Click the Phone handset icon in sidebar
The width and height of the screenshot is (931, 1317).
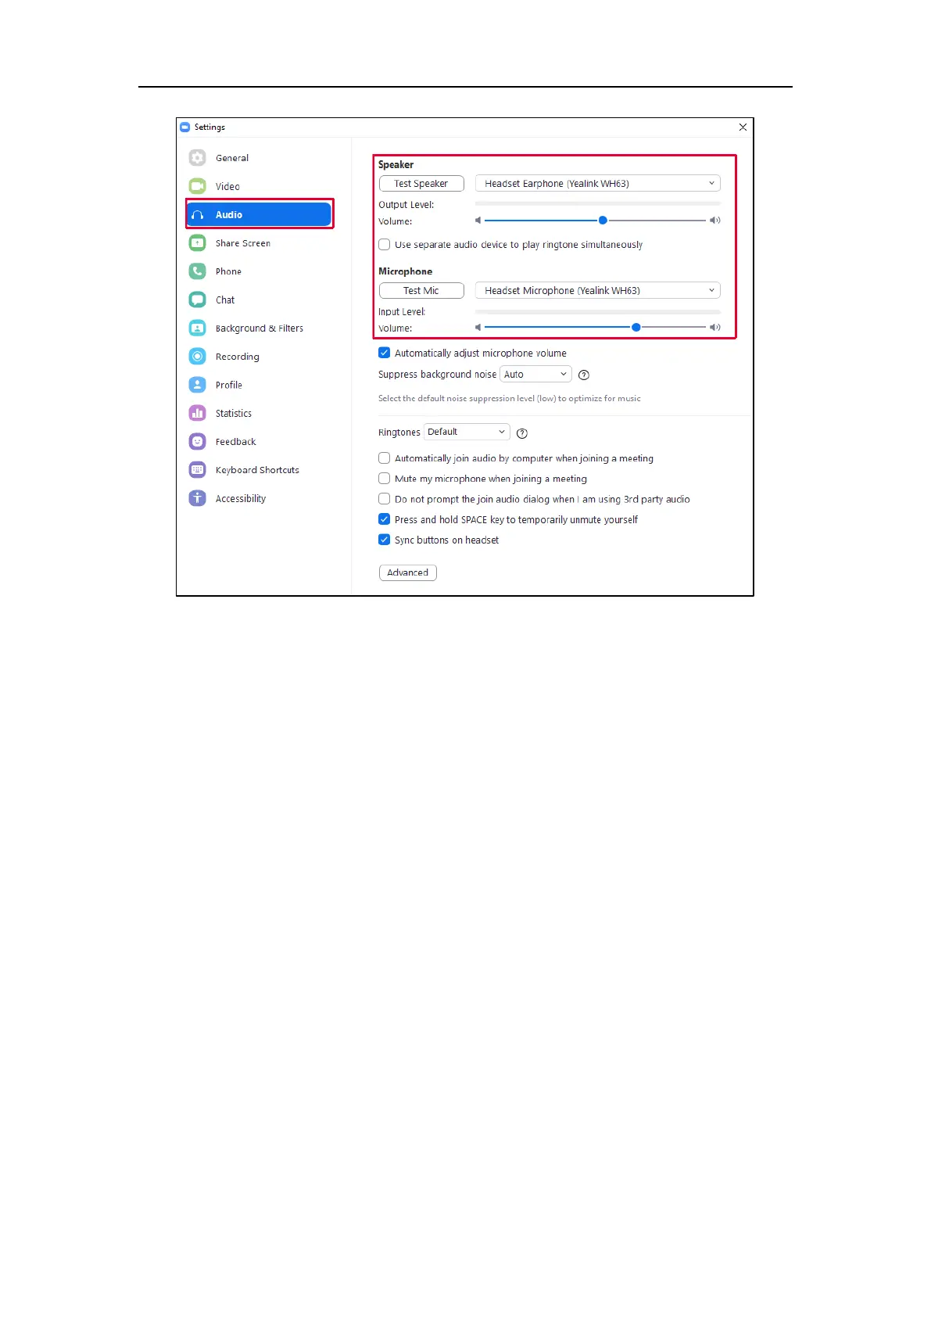coord(198,271)
